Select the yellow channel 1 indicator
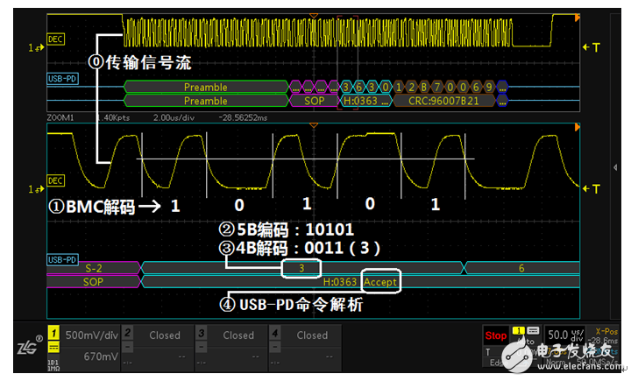 click(x=52, y=334)
